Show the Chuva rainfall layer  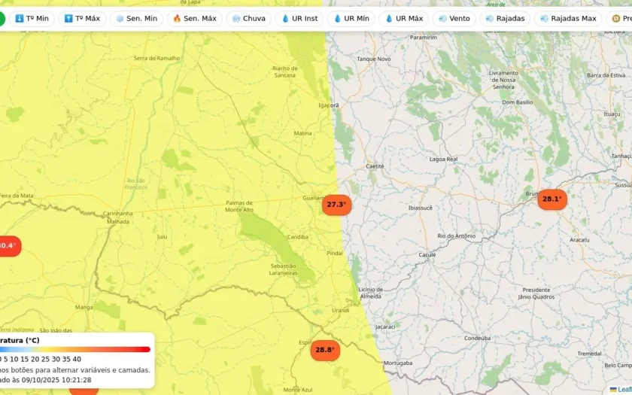point(249,19)
